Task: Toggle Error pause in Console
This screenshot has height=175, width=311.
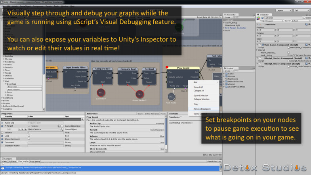Action: click(35, 162)
